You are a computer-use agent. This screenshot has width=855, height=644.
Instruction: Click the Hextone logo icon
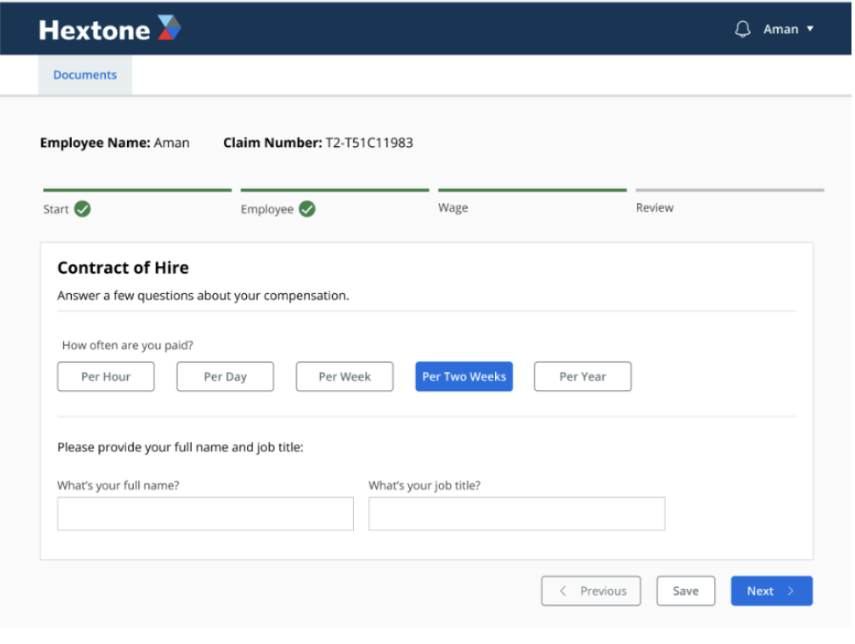[x=169, y=28]
